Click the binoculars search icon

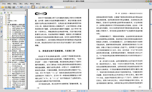51,7
